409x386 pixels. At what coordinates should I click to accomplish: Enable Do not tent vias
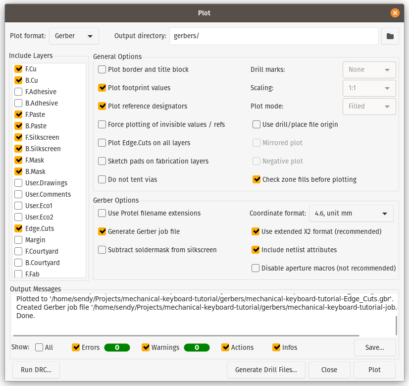(102, 180)
